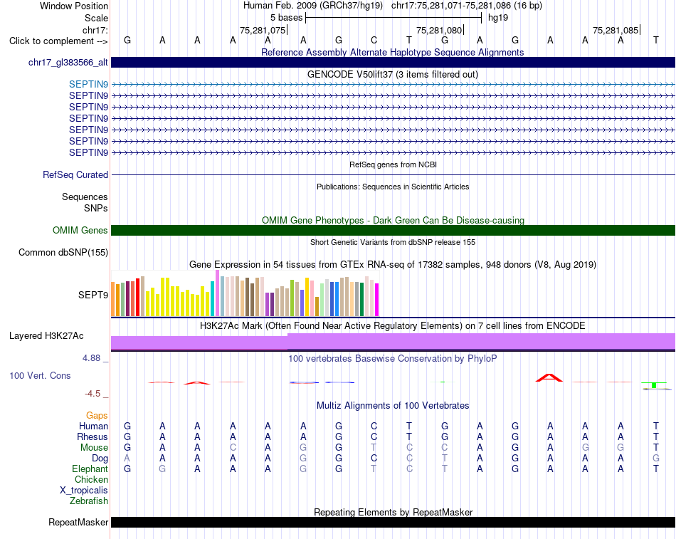The image size is (676, 539).
Task: Select the Zebrafish species label
Action: click(89, 501)
